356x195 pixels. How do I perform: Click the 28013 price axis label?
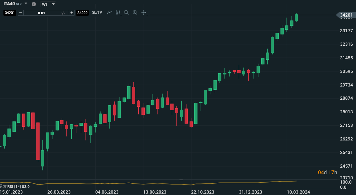tap(347, 112)
